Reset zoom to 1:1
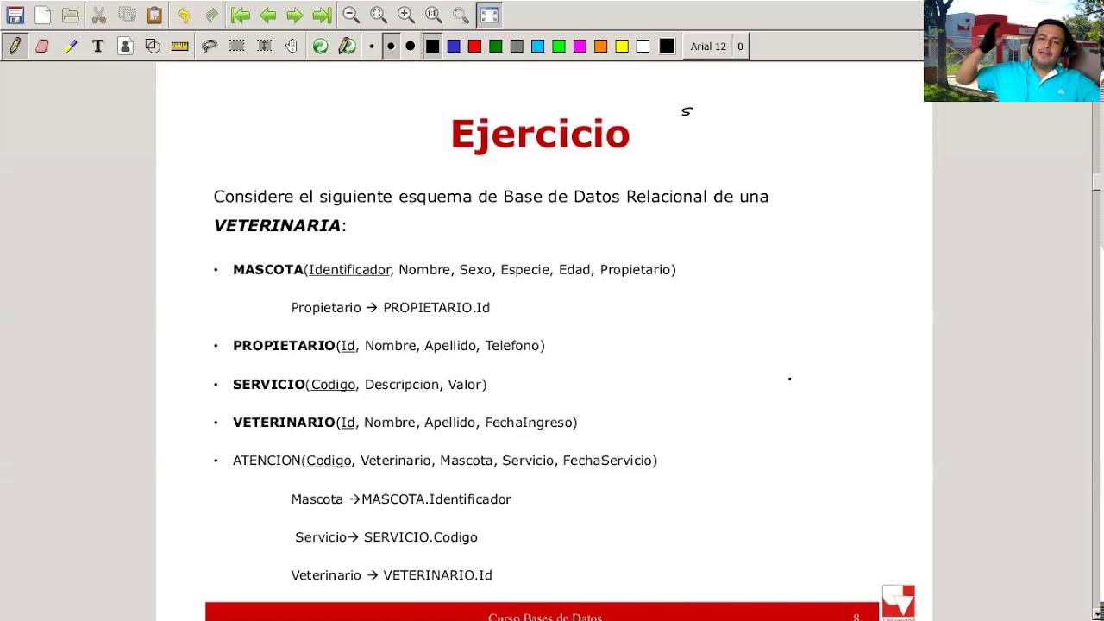This screenshot has width=1104, height=621. click(x=434, y=16)
